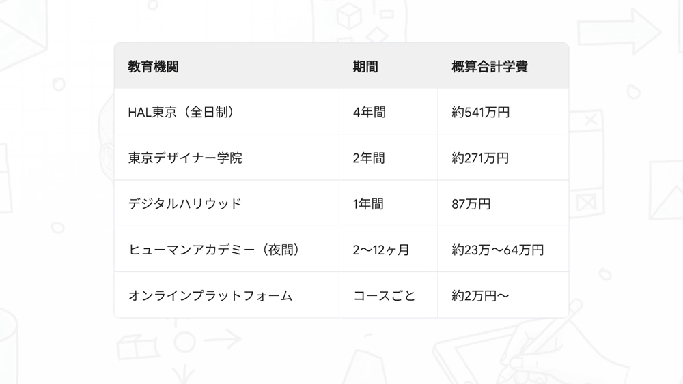
Task: Select the コースごと duration cell
Action: click(384, 296)
